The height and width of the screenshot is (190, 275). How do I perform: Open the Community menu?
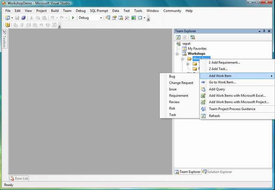[x=172, y=11]
